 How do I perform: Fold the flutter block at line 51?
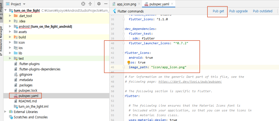124,96
